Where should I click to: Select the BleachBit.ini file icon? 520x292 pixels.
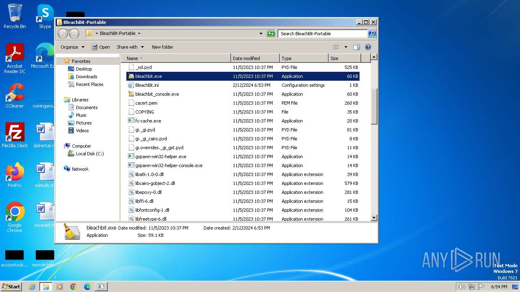pos(131,85)
